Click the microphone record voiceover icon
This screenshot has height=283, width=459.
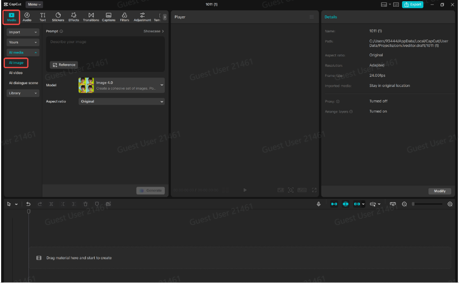click(319, 204)
